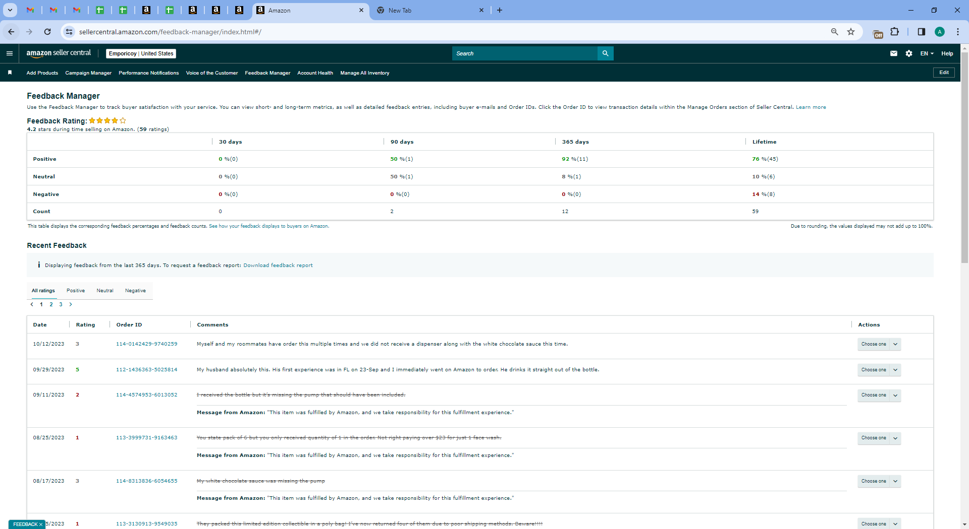The image size is (969, 529).
Task: Switch to the Negative feedback tab
Action: 135,291
